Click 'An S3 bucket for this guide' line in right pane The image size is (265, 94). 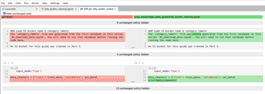[x=184, y=46]
